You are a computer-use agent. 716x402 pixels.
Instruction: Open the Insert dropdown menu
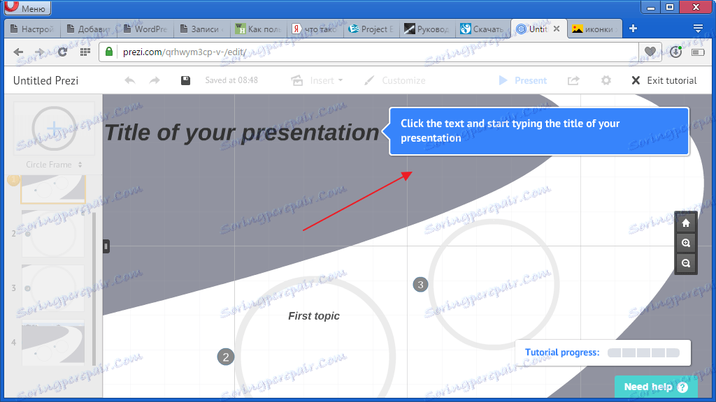317,81
